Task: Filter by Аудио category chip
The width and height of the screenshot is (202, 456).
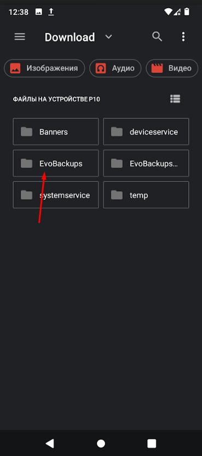Action: click(116, 69)
